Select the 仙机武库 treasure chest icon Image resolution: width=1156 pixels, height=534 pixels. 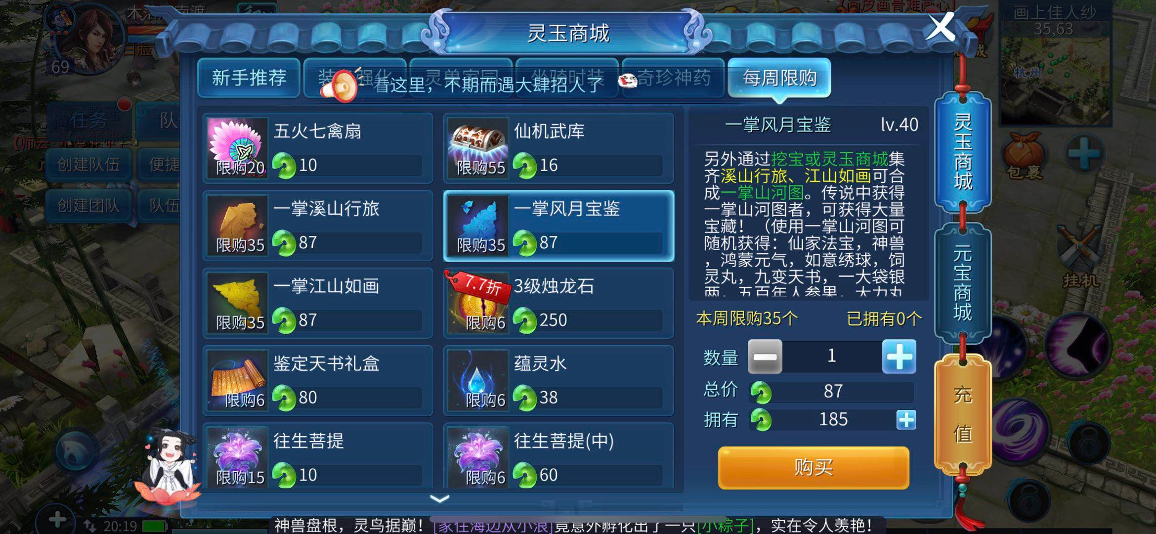478,147
